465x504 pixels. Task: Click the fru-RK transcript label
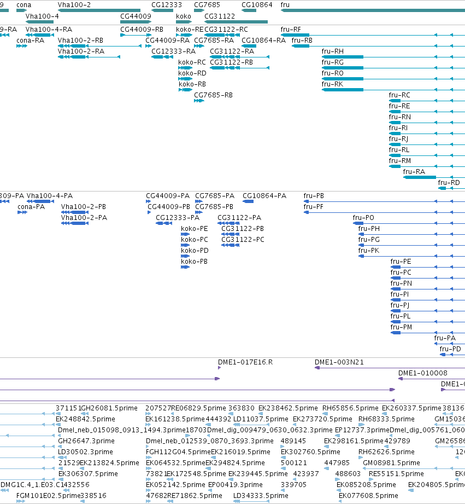point(332,84)
